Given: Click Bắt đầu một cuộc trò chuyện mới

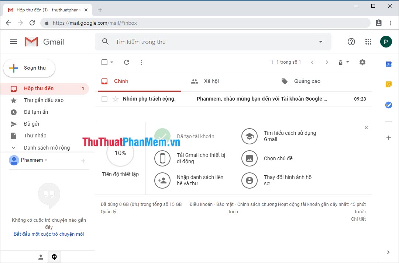Looking at the screenshot, I should pyautogui.click(x=49, y=234).
